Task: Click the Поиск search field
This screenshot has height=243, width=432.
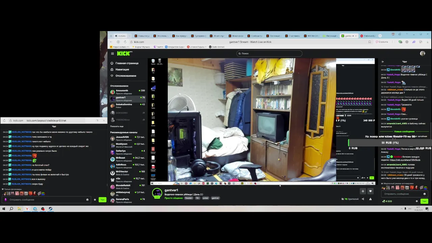Action: (269, 53)
